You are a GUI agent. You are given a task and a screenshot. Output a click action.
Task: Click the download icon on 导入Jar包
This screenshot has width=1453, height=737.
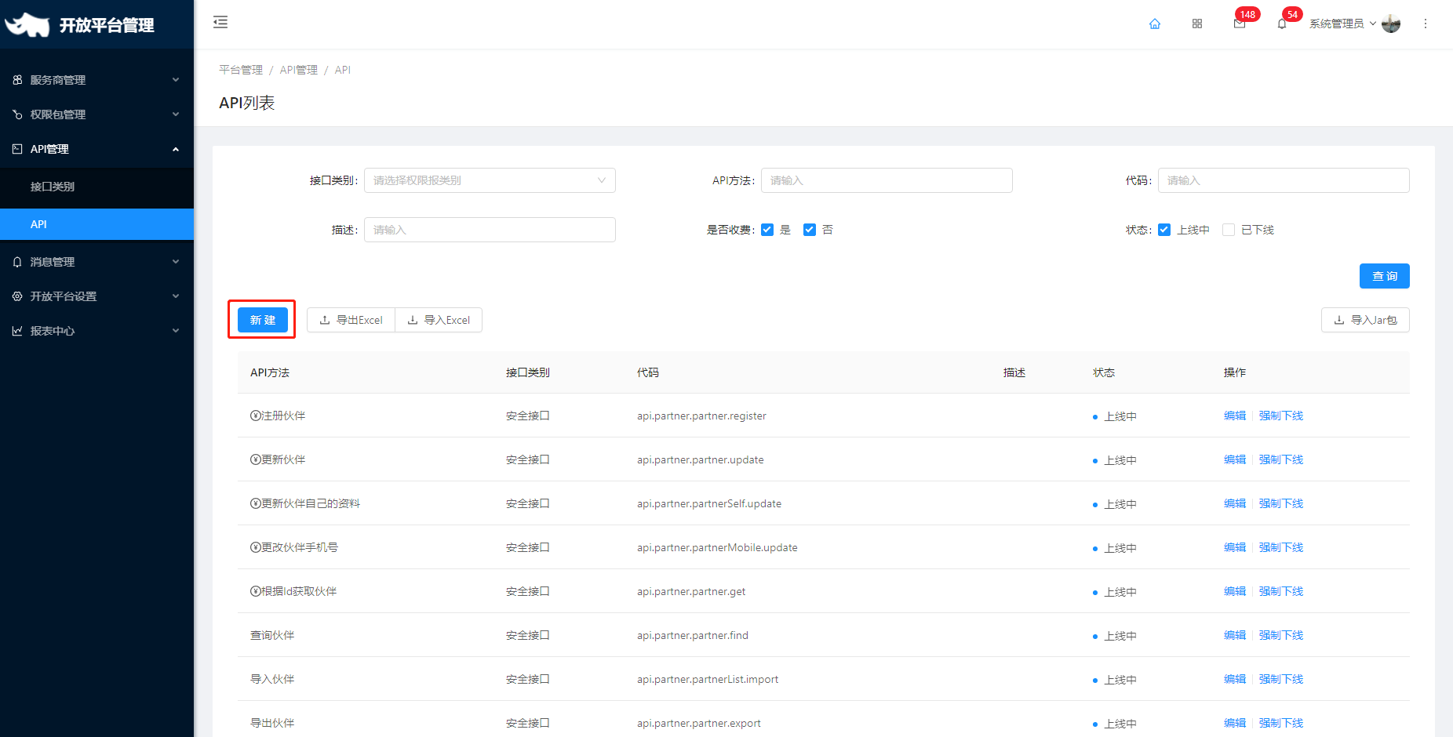[x=1339, y=320]
